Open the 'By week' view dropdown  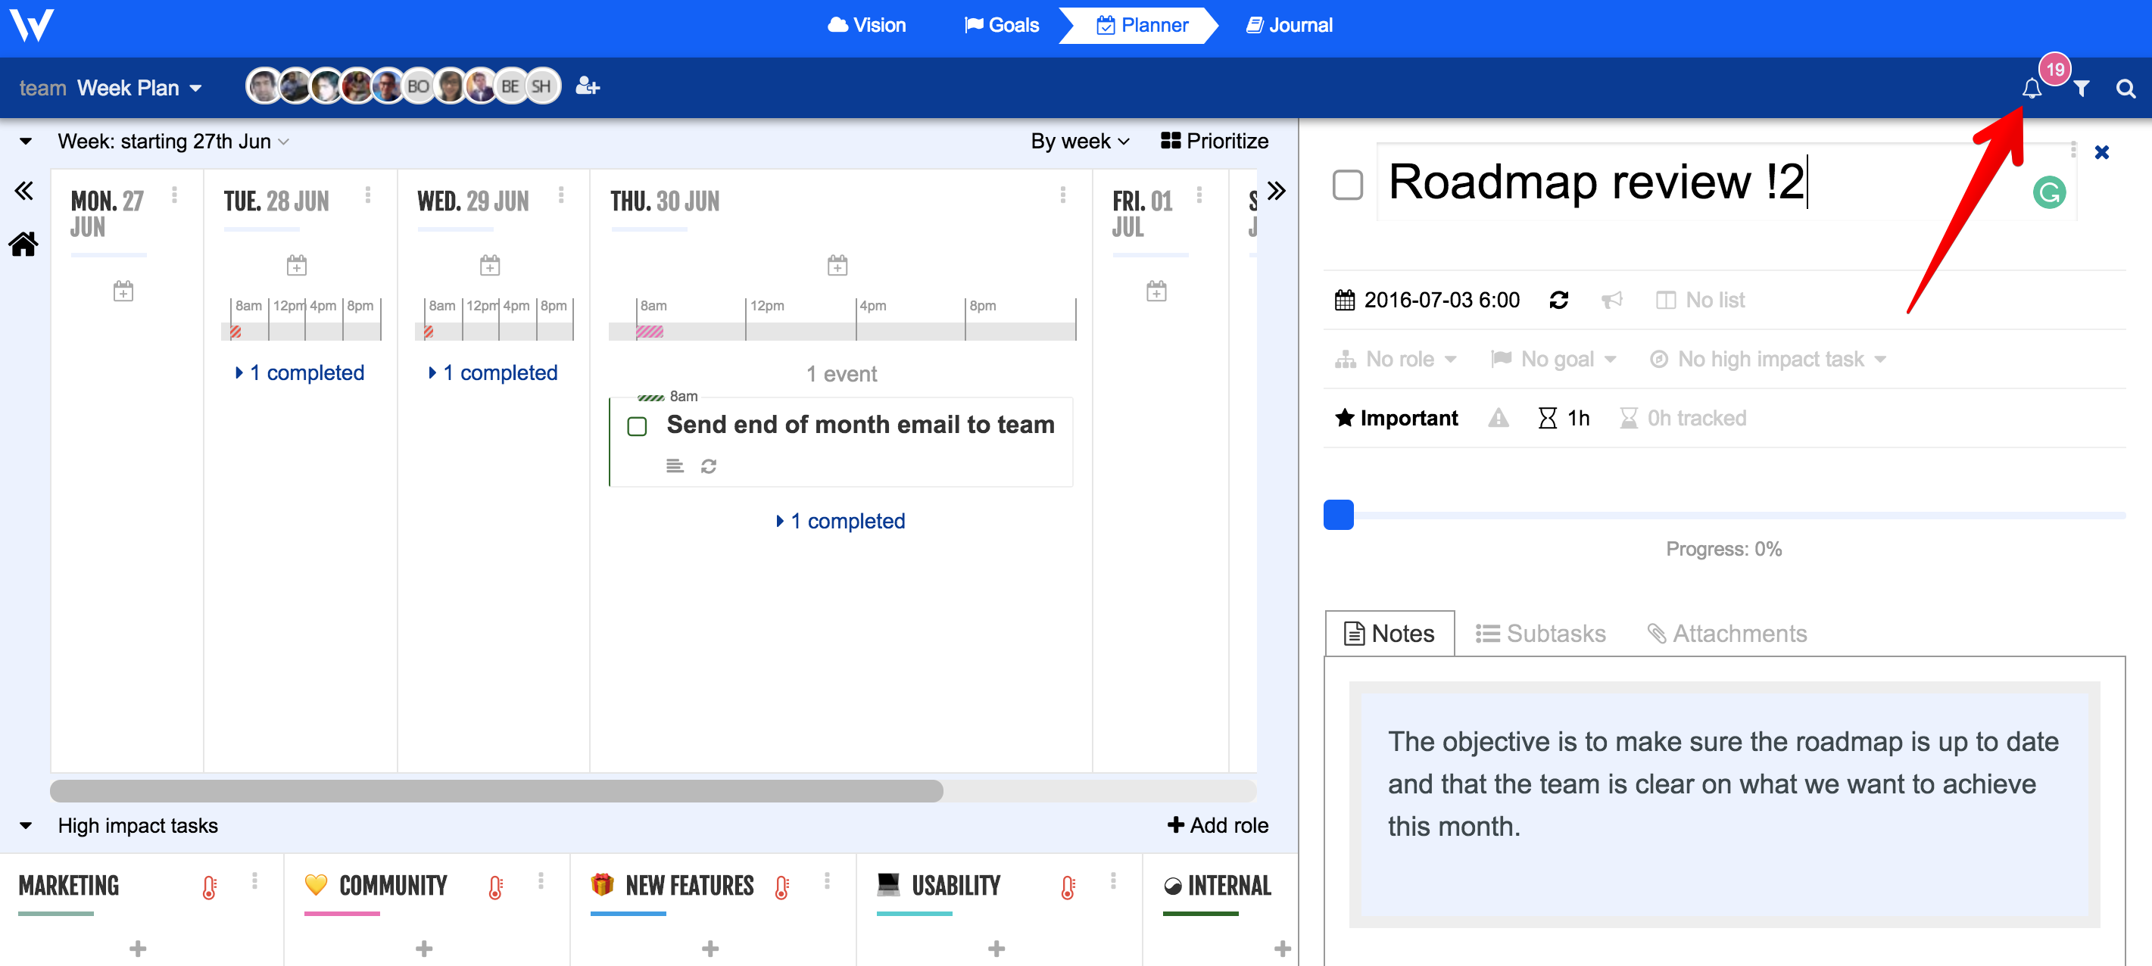(x=1078, y=140)
